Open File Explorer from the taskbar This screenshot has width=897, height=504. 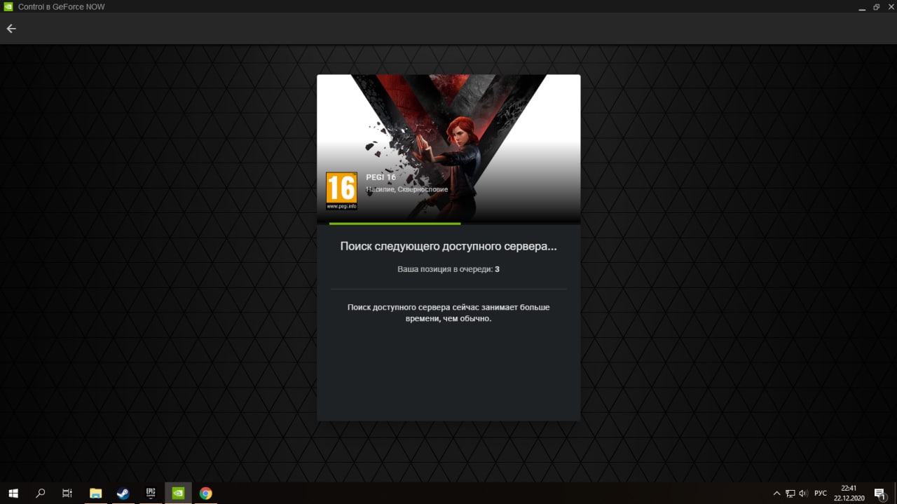(x=95, y=493)
